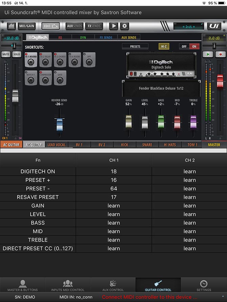Click the GAIN fader knob
The height and width of the screenshot is (302, 227).
point(128,121)
